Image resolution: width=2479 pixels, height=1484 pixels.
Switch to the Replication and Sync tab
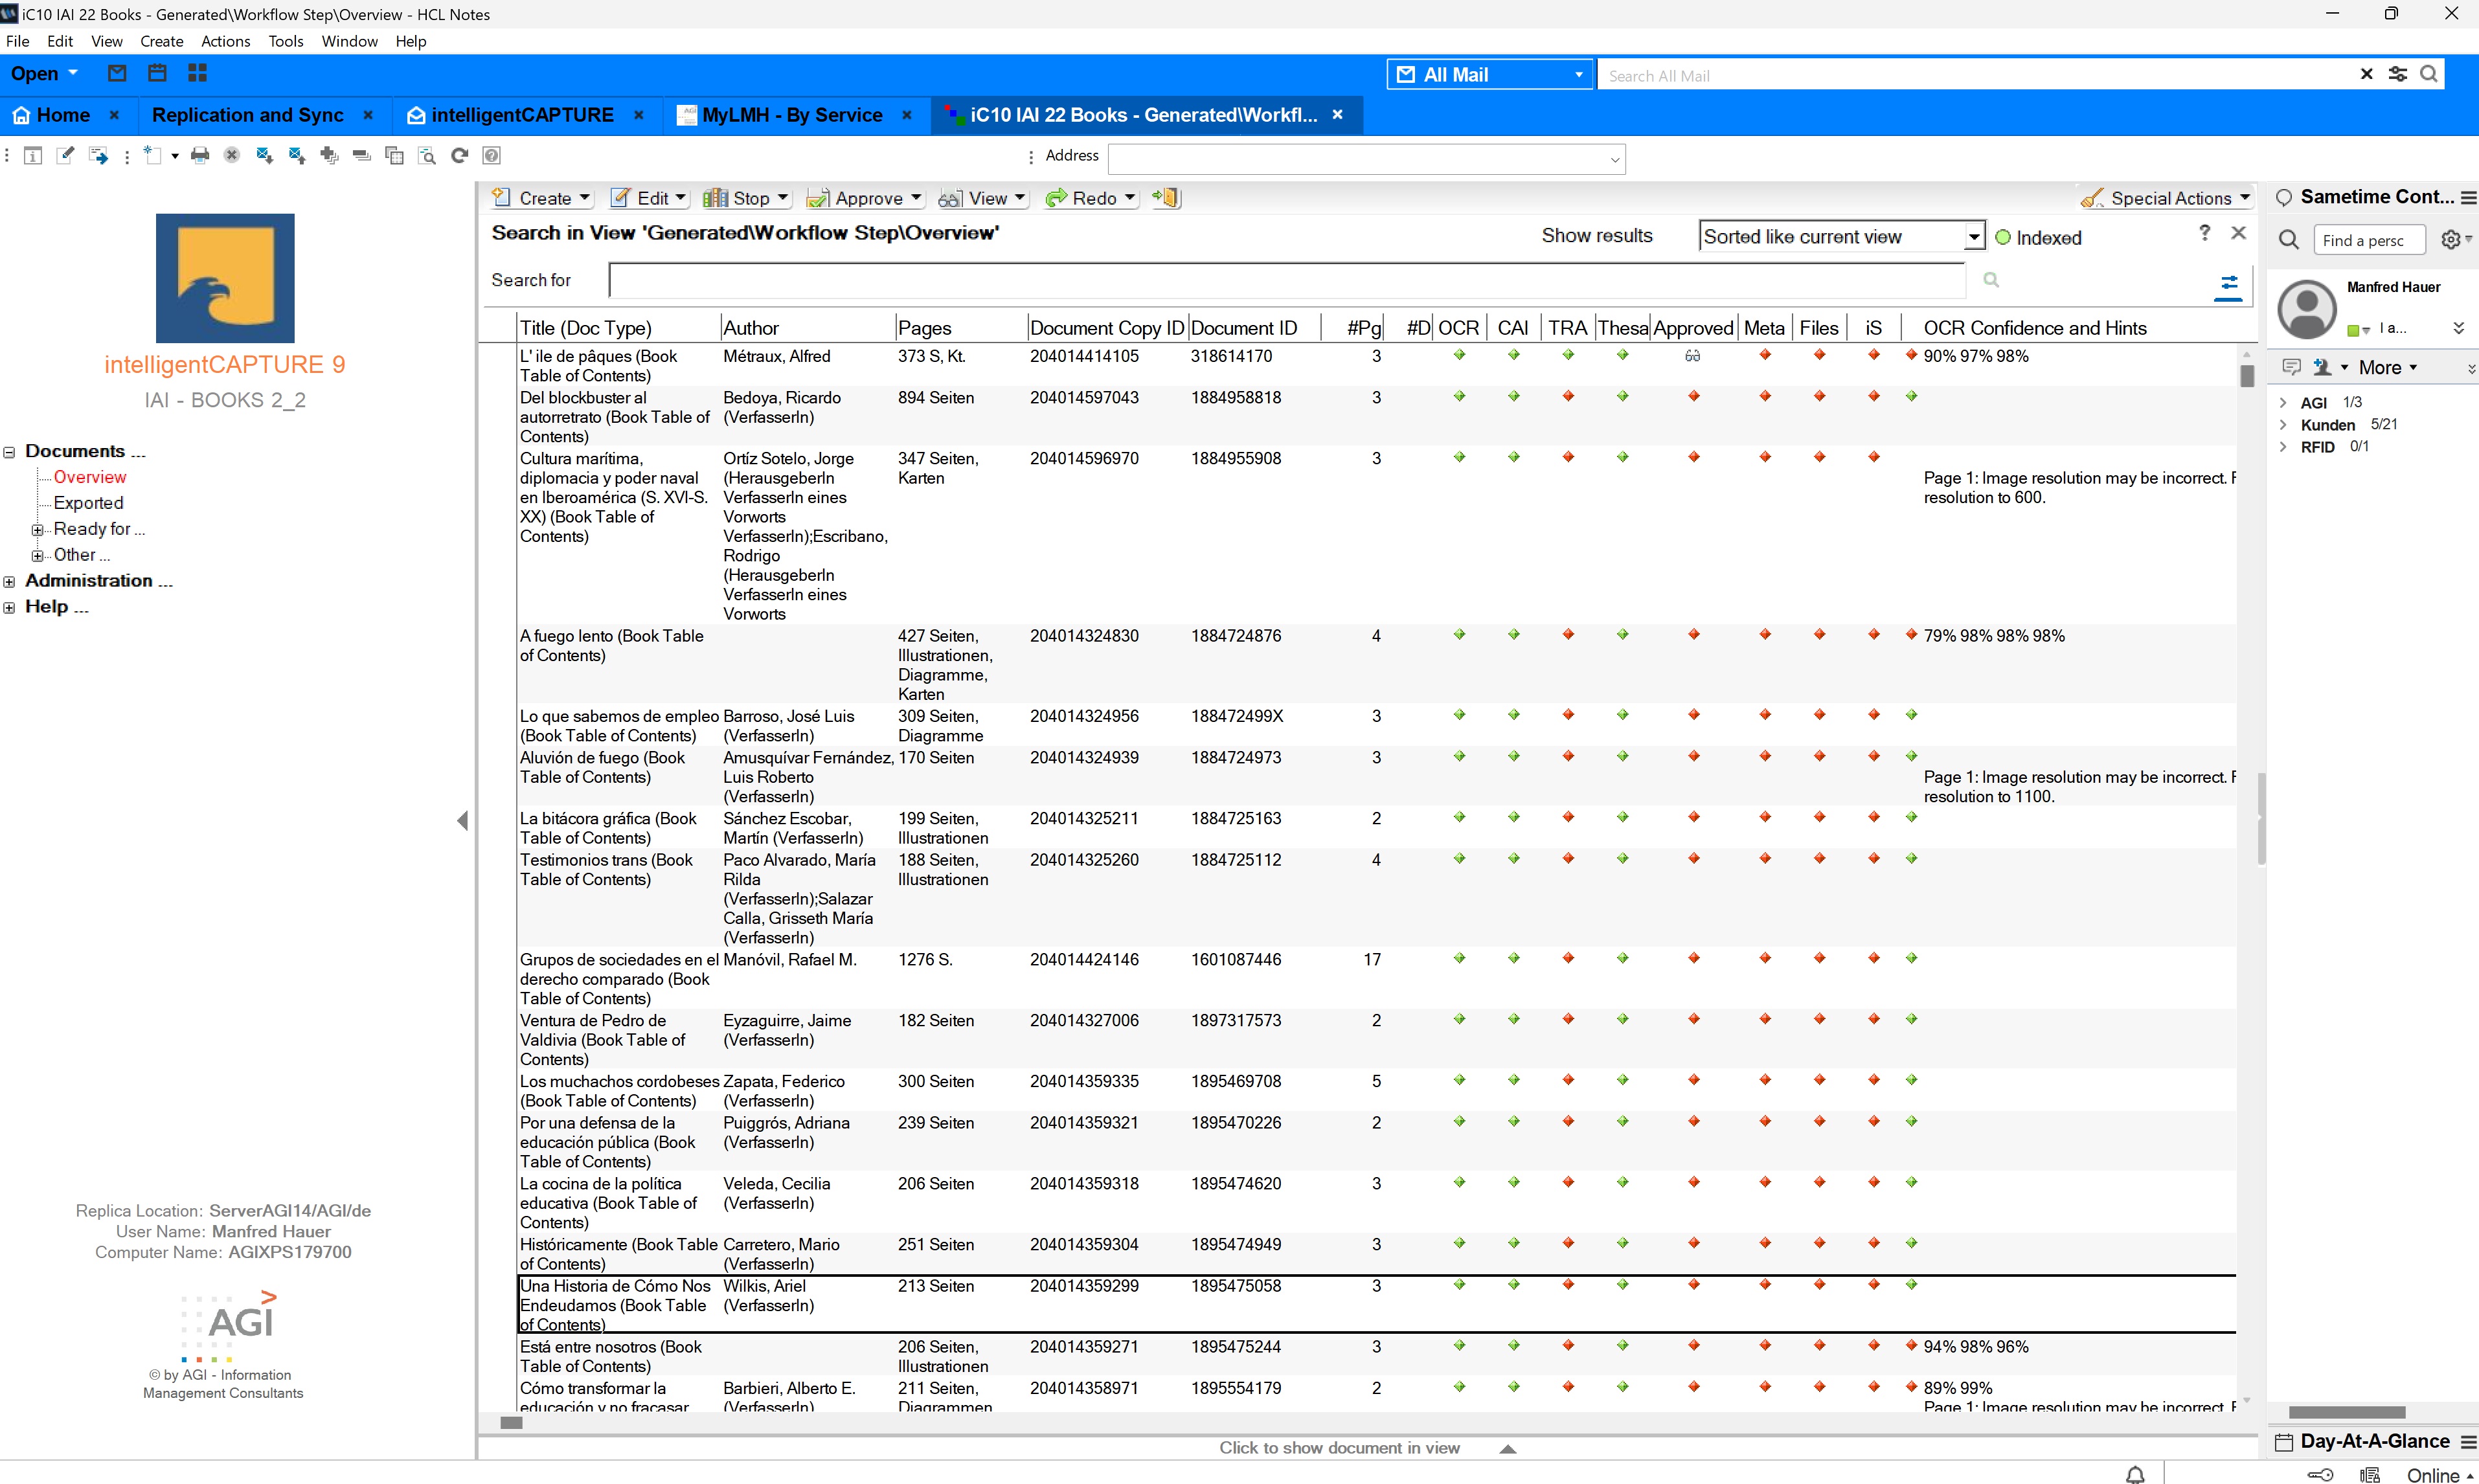247,115
